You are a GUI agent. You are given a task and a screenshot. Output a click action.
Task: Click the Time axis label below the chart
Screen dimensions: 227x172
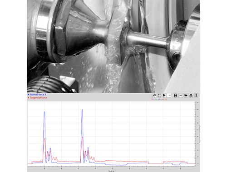[111, 171]
